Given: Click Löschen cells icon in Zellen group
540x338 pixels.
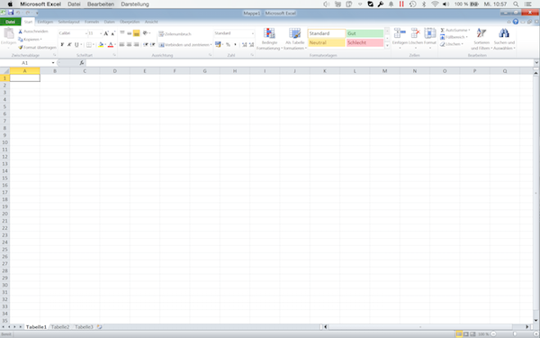Looking at the screenshot, I should pos(416,33).
